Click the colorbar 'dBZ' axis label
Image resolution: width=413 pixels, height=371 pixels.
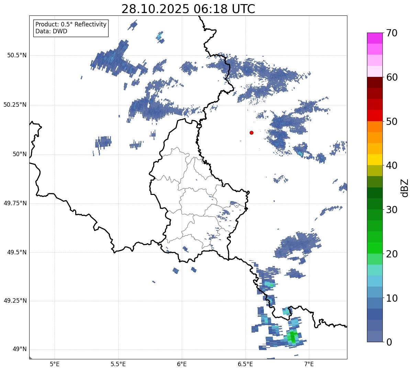pyautogui.click(x=405, y=187)
